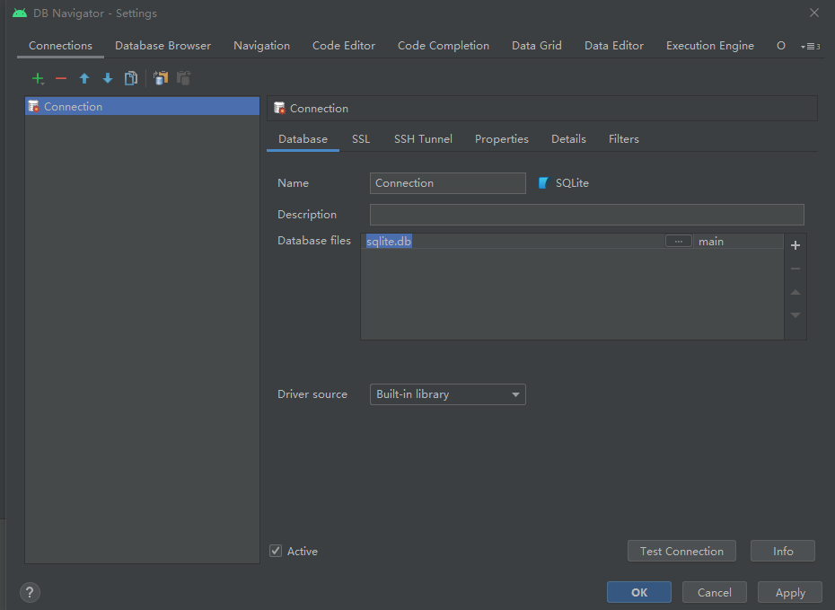Duplicate the connection using the copy icon
Screen dimensions: 835x610
[x=130, y=78]
